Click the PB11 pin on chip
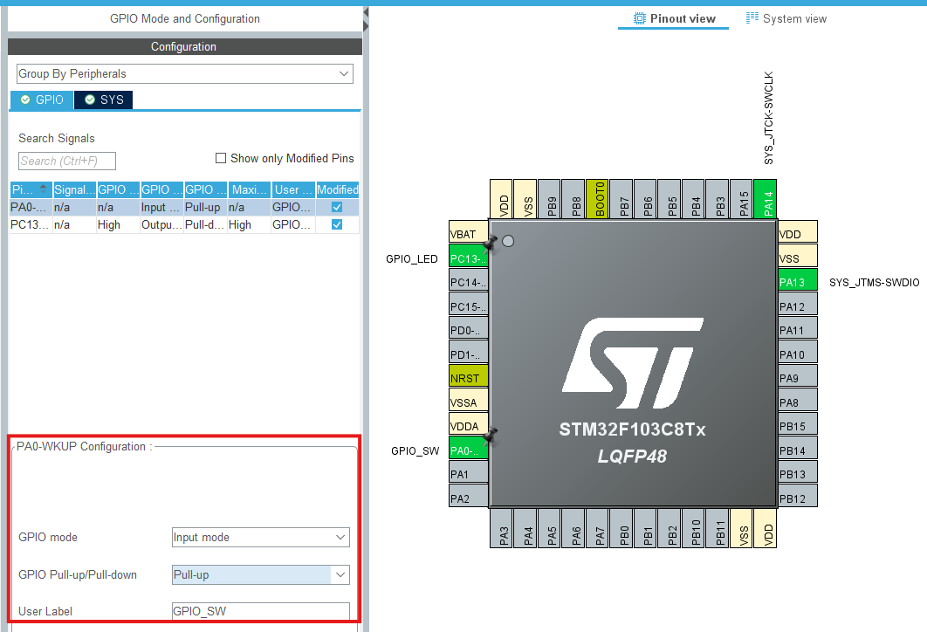This screenshot has width=927, height=632. (x=718, y=528)
